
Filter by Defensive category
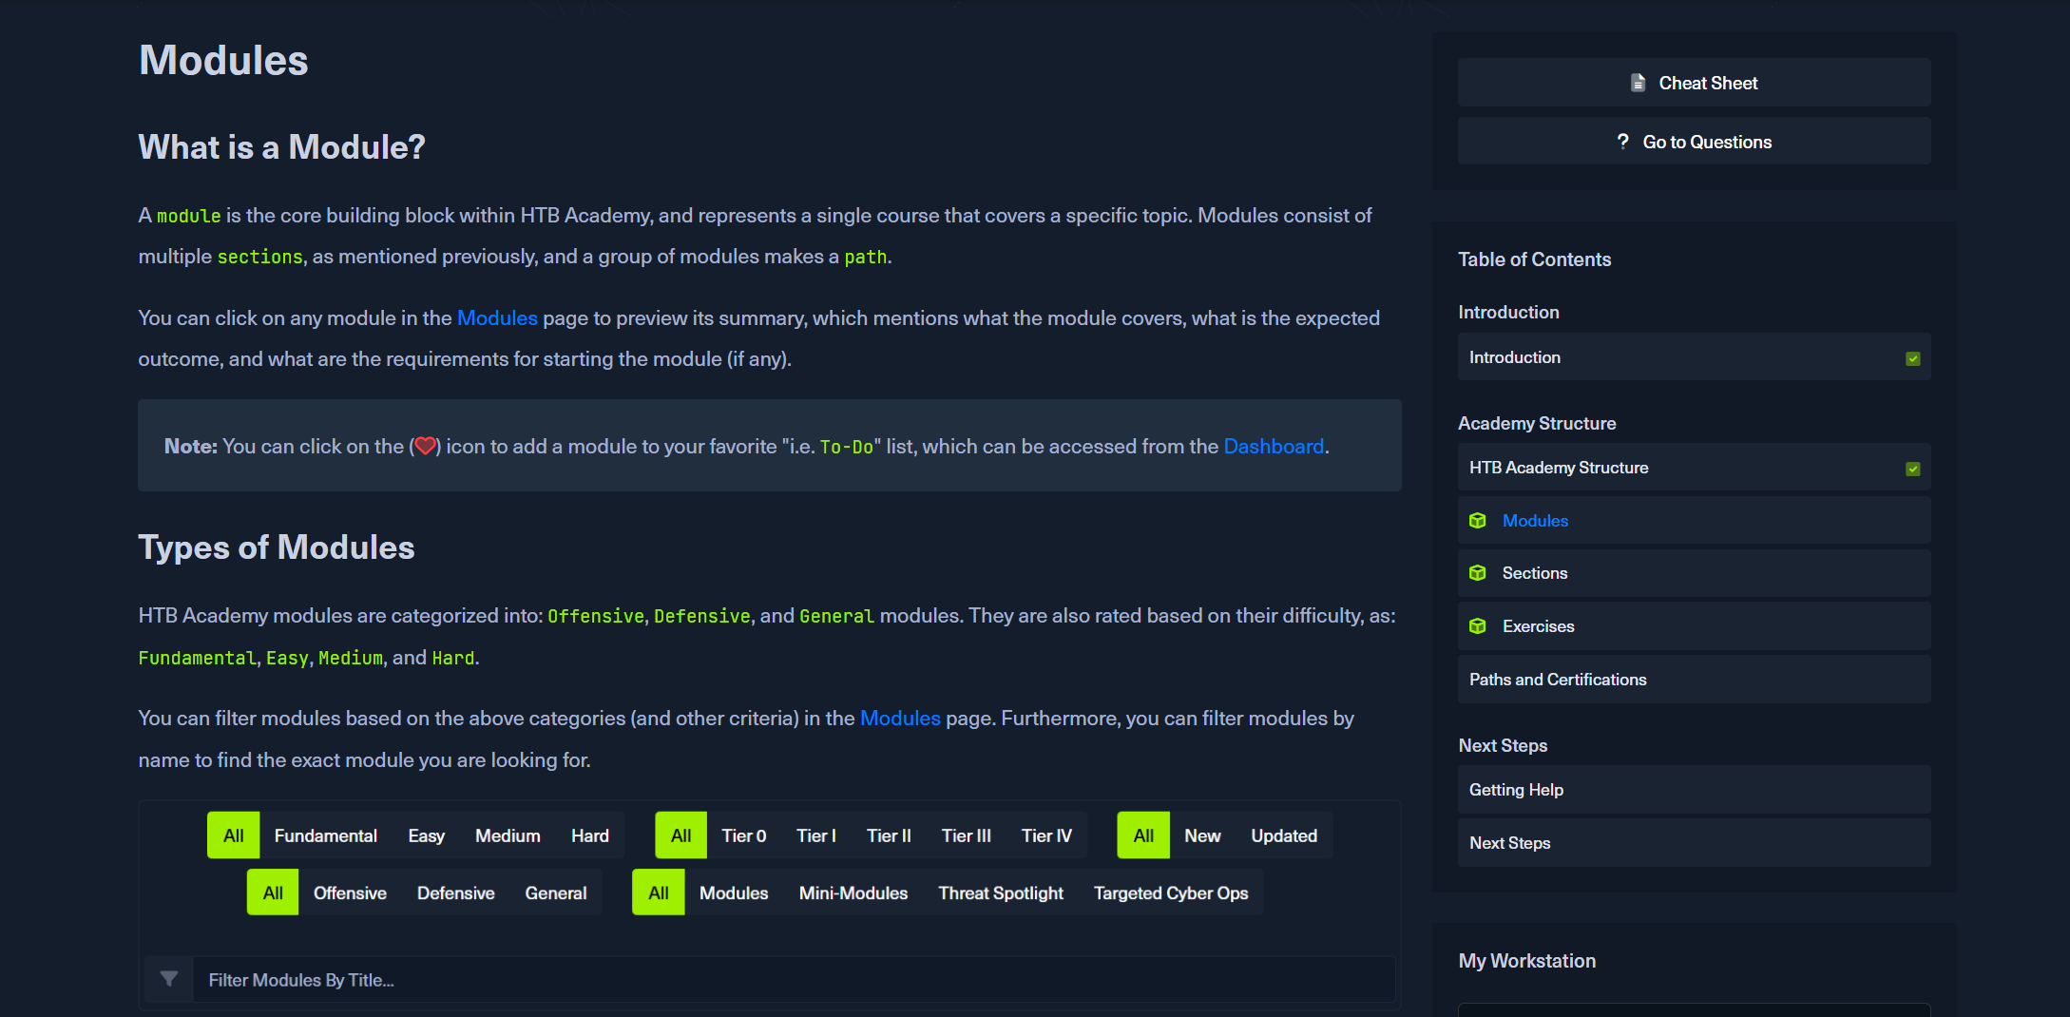point(455,892)
